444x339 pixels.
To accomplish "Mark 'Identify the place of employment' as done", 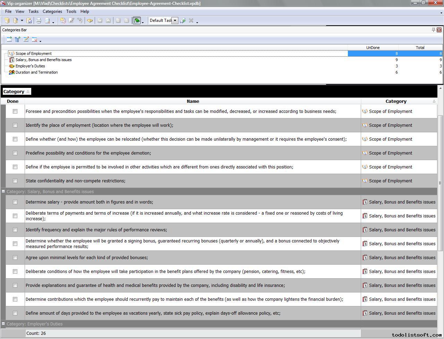I will pos(15,125).
